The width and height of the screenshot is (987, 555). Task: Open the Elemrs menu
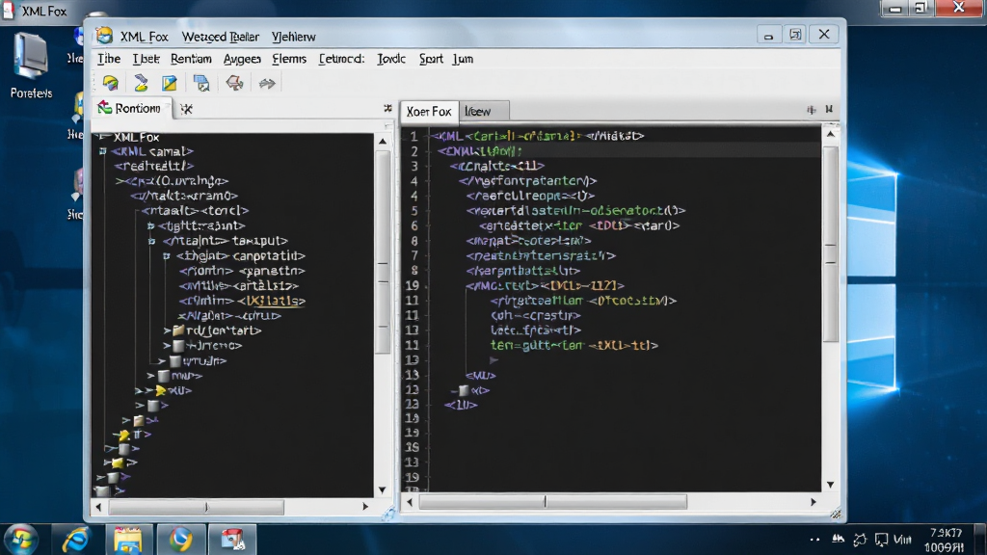tap(289, 59)
